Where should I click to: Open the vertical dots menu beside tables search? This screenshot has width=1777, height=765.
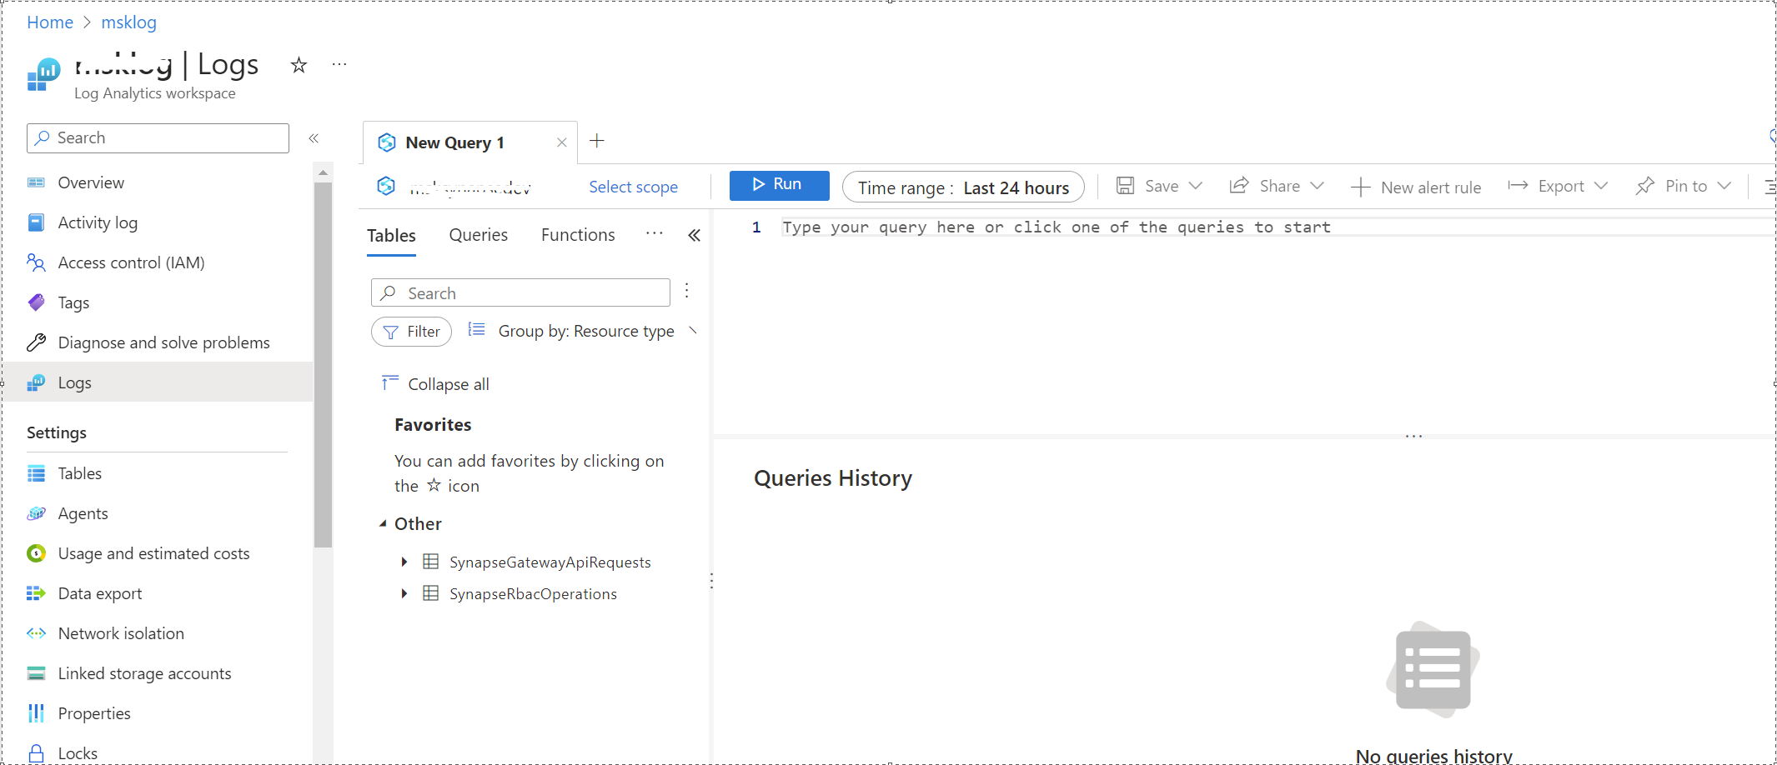pyautogui.click(x=686, y=290)
